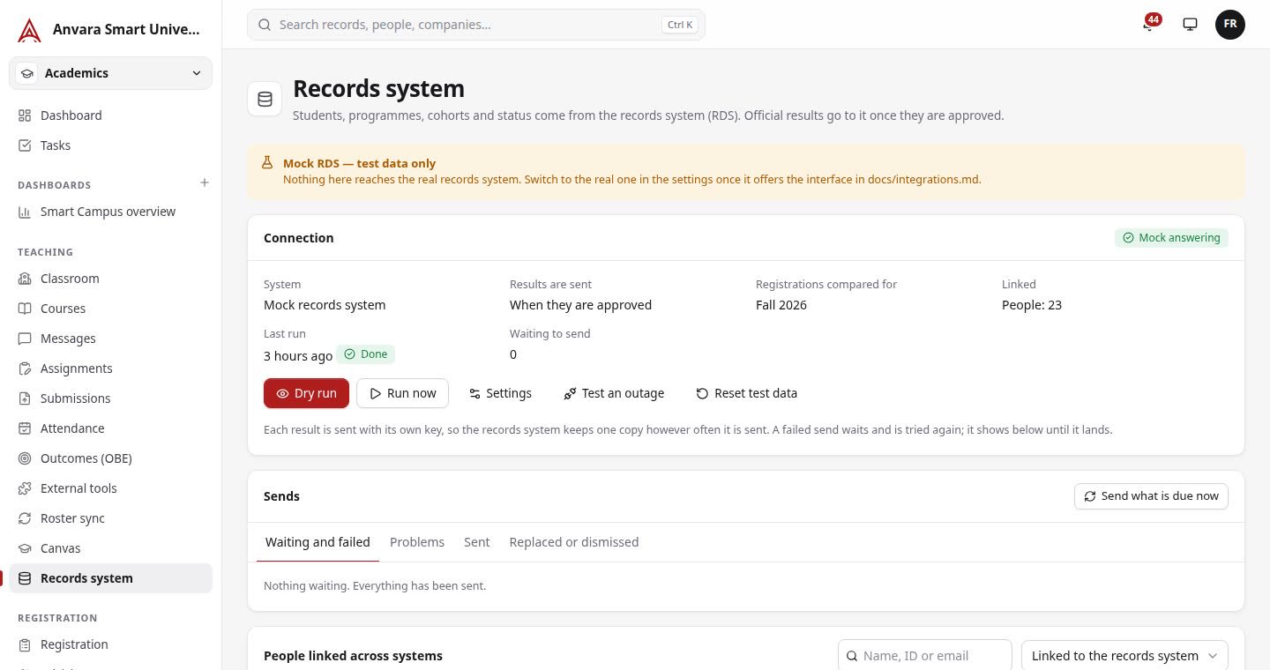Open the Replaced or dismissed tab
Screen dimensions: 1270x670
[574, 542]
